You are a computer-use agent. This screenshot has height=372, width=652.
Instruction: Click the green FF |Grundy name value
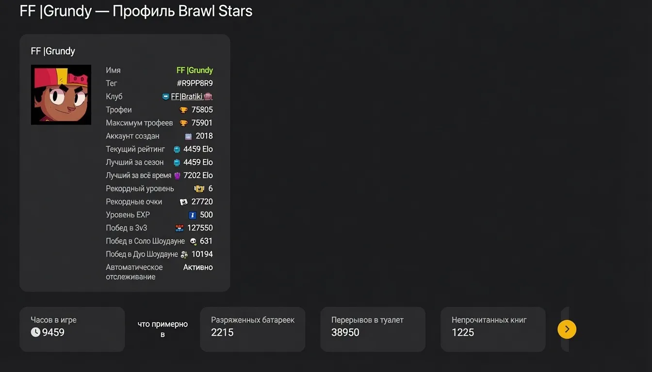(x=195, y=70)
